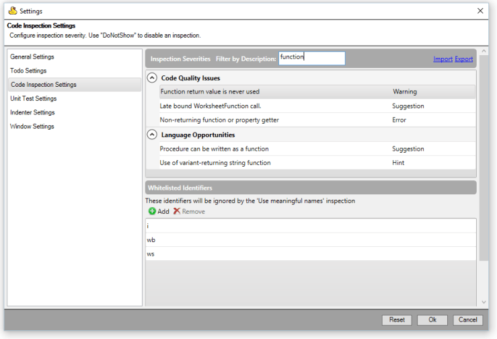Viewport: 497px width, 339px height.
Task: Select 'Non-returning function or property getter' row
Action: click(x=317, y=120)
